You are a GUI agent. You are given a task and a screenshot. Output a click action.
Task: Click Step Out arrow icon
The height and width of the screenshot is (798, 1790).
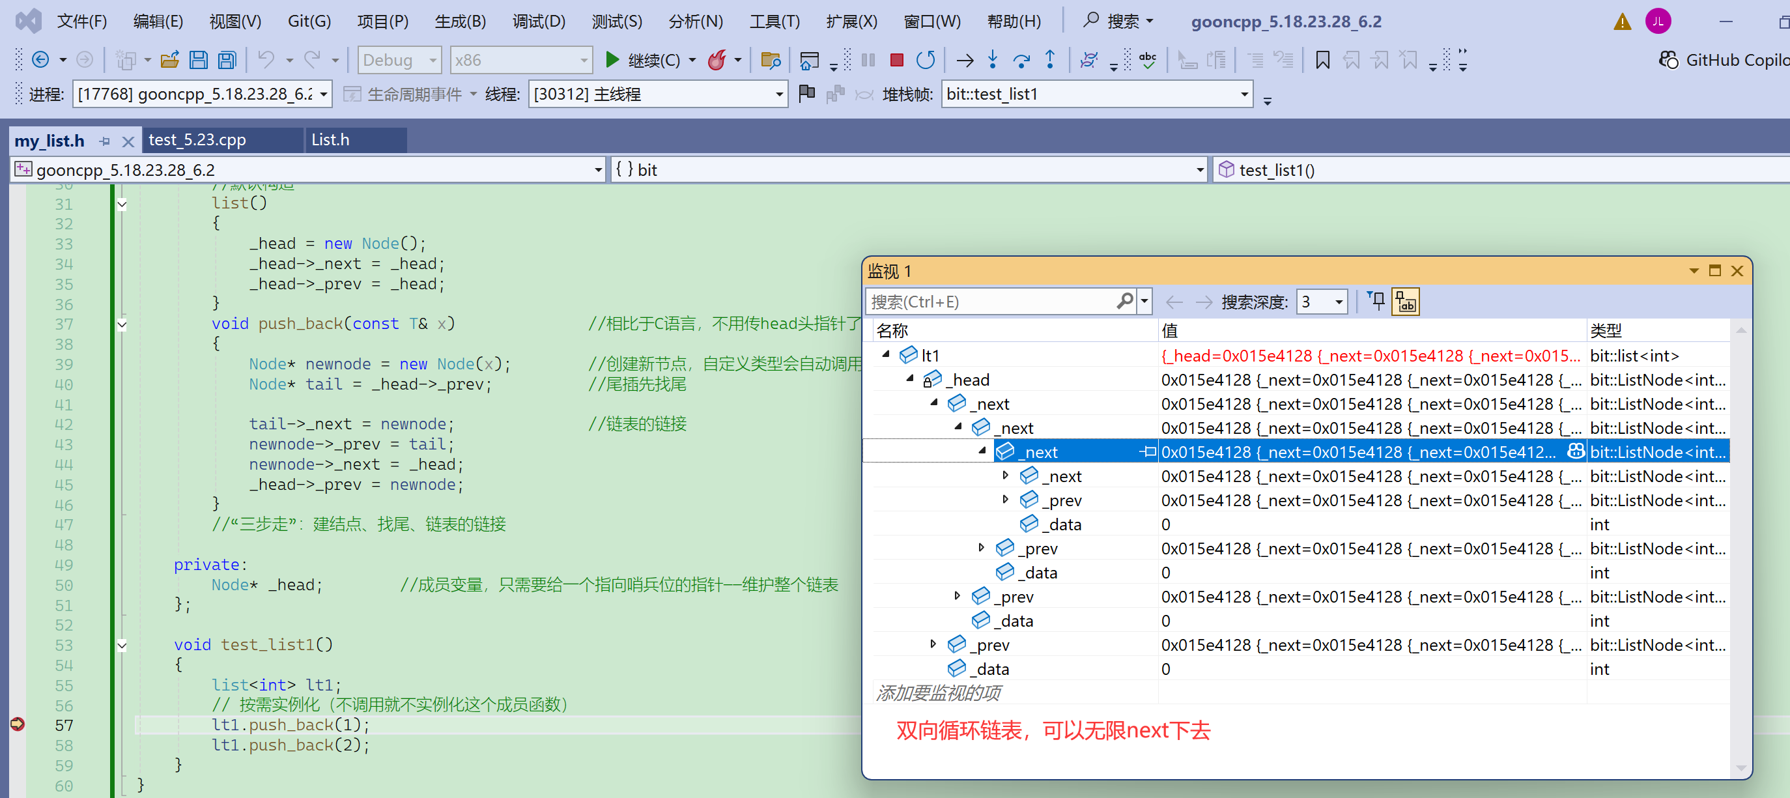(x=1049, y=61)
